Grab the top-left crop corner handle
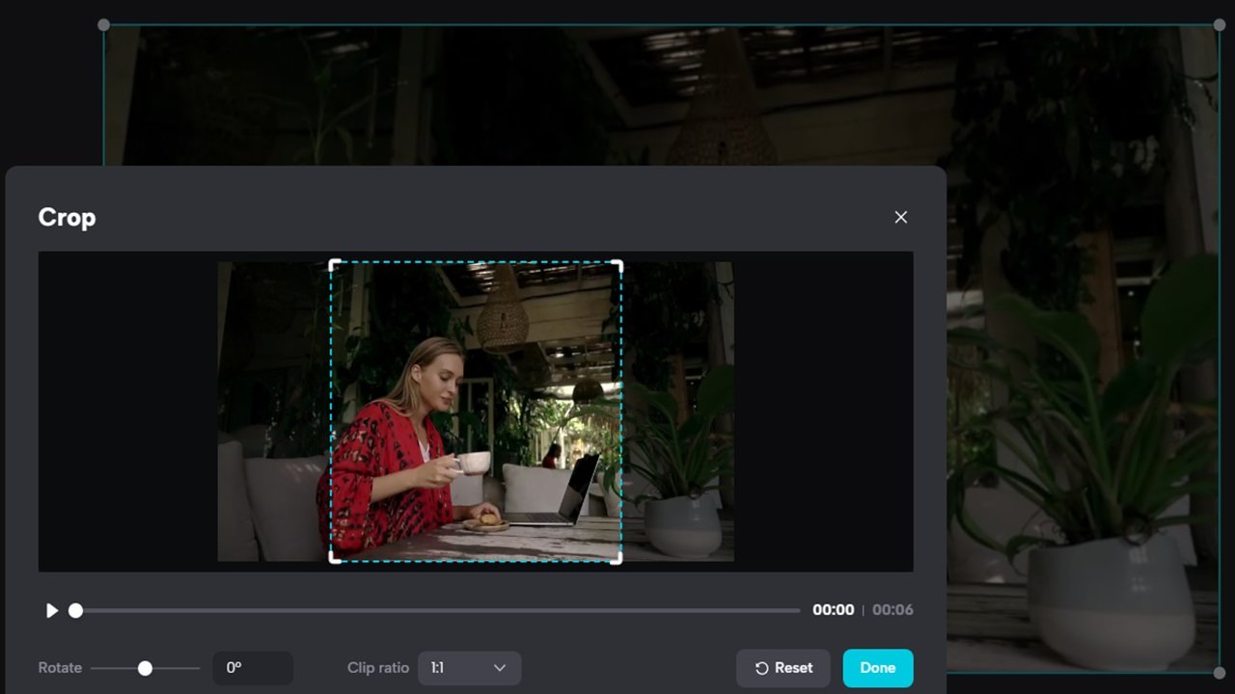This screenshot has height=694, width=1235. pos(334,262)
